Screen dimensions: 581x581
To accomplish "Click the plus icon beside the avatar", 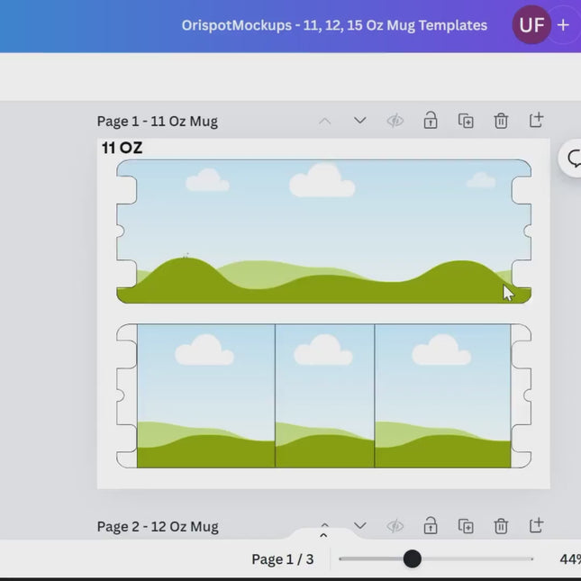I will pos(564,25).
